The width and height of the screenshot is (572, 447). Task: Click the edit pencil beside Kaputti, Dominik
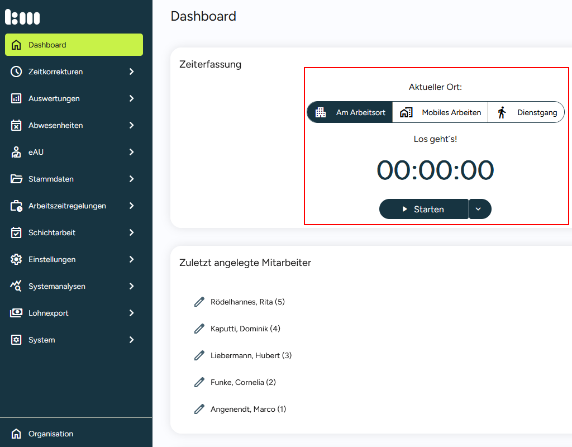199,329
